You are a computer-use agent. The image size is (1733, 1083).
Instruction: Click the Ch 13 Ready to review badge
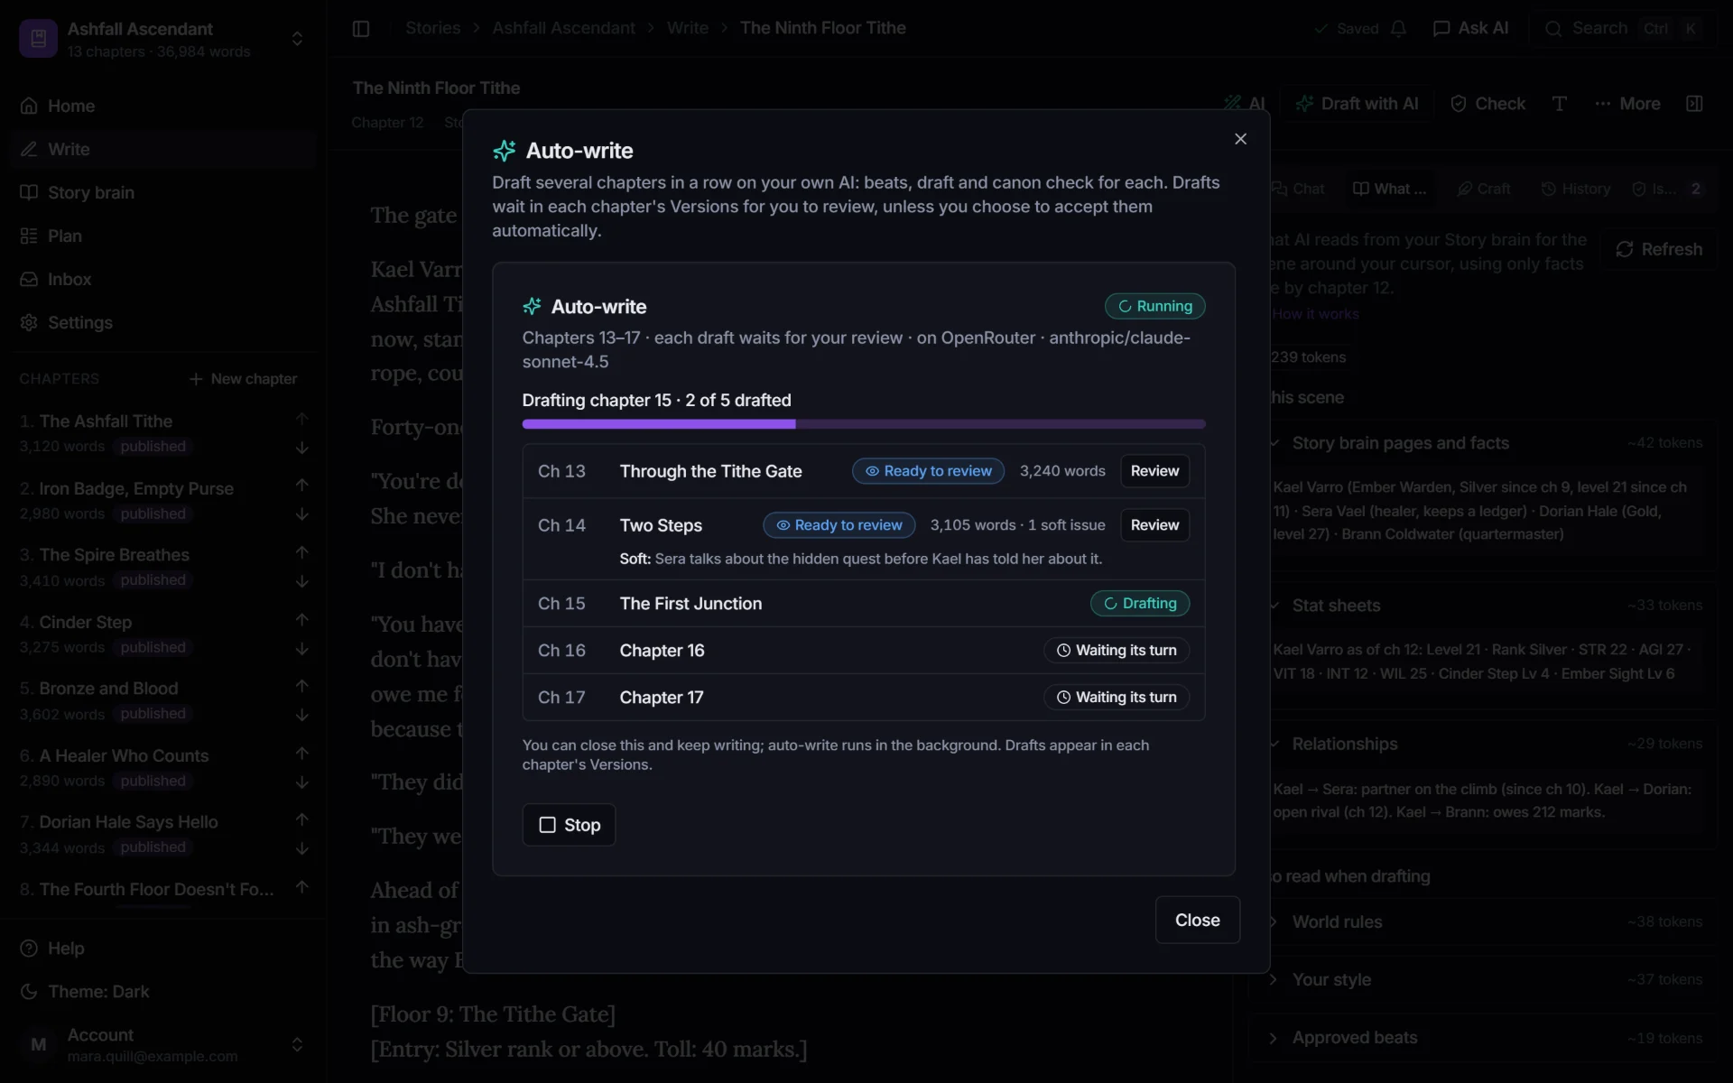click(x=928, y=471)
